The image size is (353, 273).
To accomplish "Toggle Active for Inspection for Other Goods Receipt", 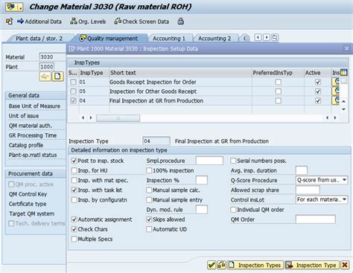I will [318, 91].
